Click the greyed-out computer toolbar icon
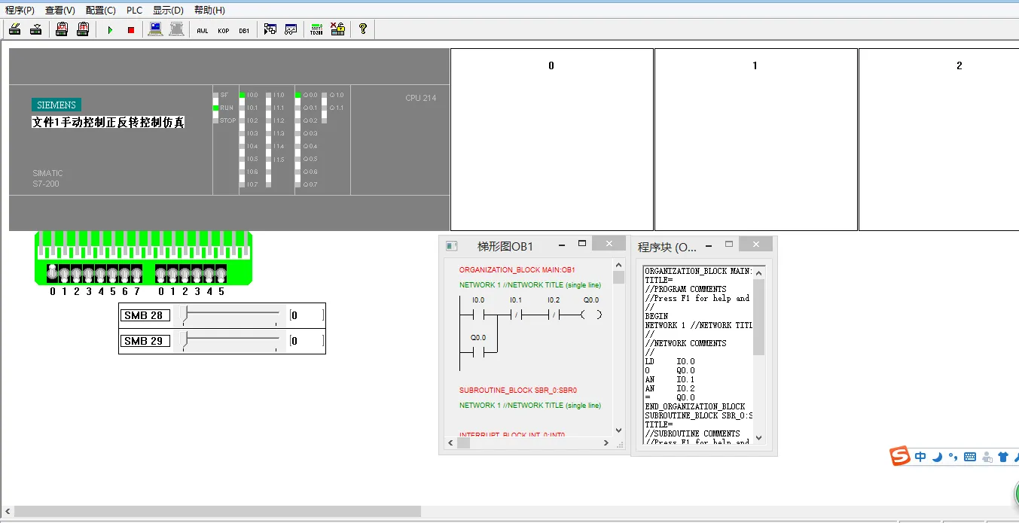 [x=176, y=29]
